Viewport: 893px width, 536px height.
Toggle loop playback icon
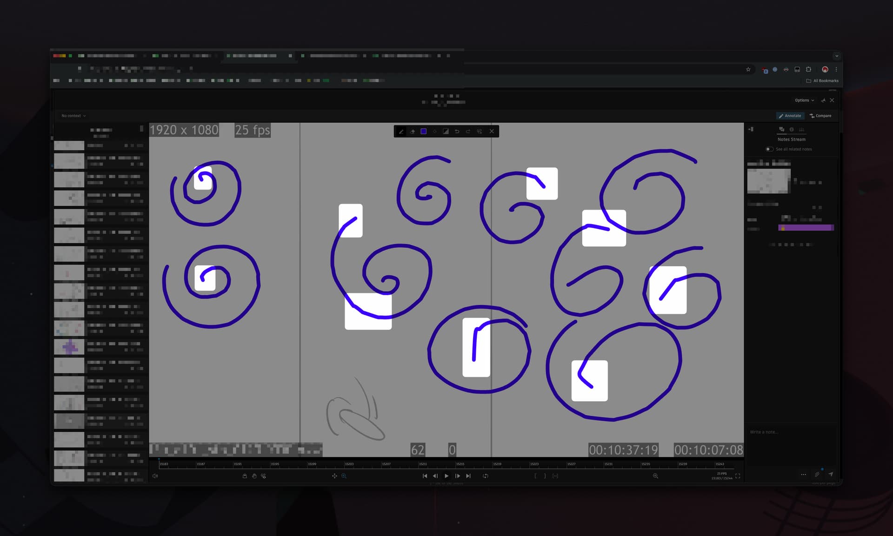pos(486,476)
